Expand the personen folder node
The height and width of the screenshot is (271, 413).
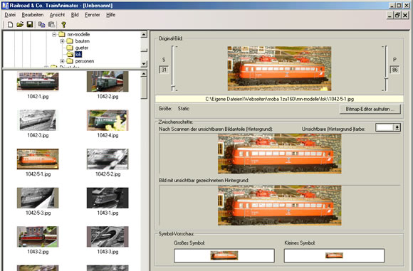click(x=62, y=61)
